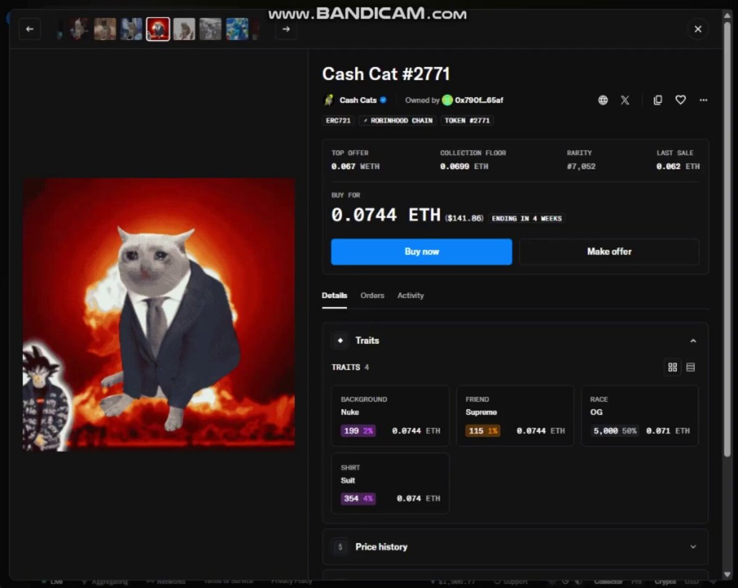The width and height of the screenshot is (738, 588).
Task: Click the last sale value 0.062 ETH
Action: tap(678, 167)
